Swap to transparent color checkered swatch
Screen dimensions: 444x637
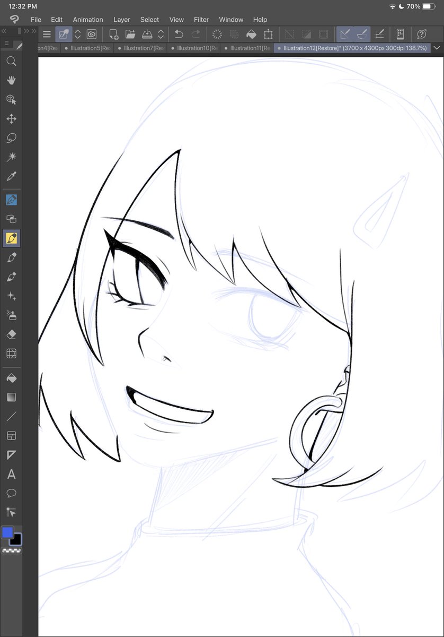[x=11, y=551]
